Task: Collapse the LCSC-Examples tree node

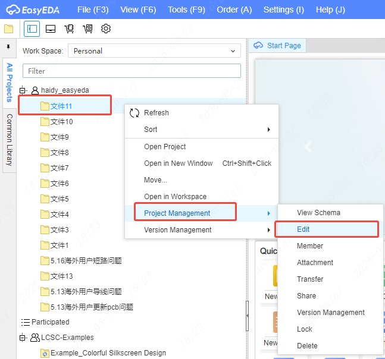Action: [24, 338]
